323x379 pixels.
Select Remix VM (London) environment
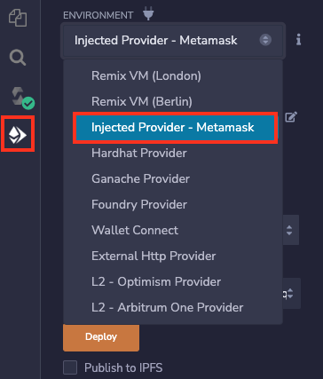point(146,76)
